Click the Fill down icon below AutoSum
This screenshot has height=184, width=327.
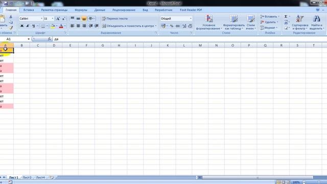tap(286, 22)
